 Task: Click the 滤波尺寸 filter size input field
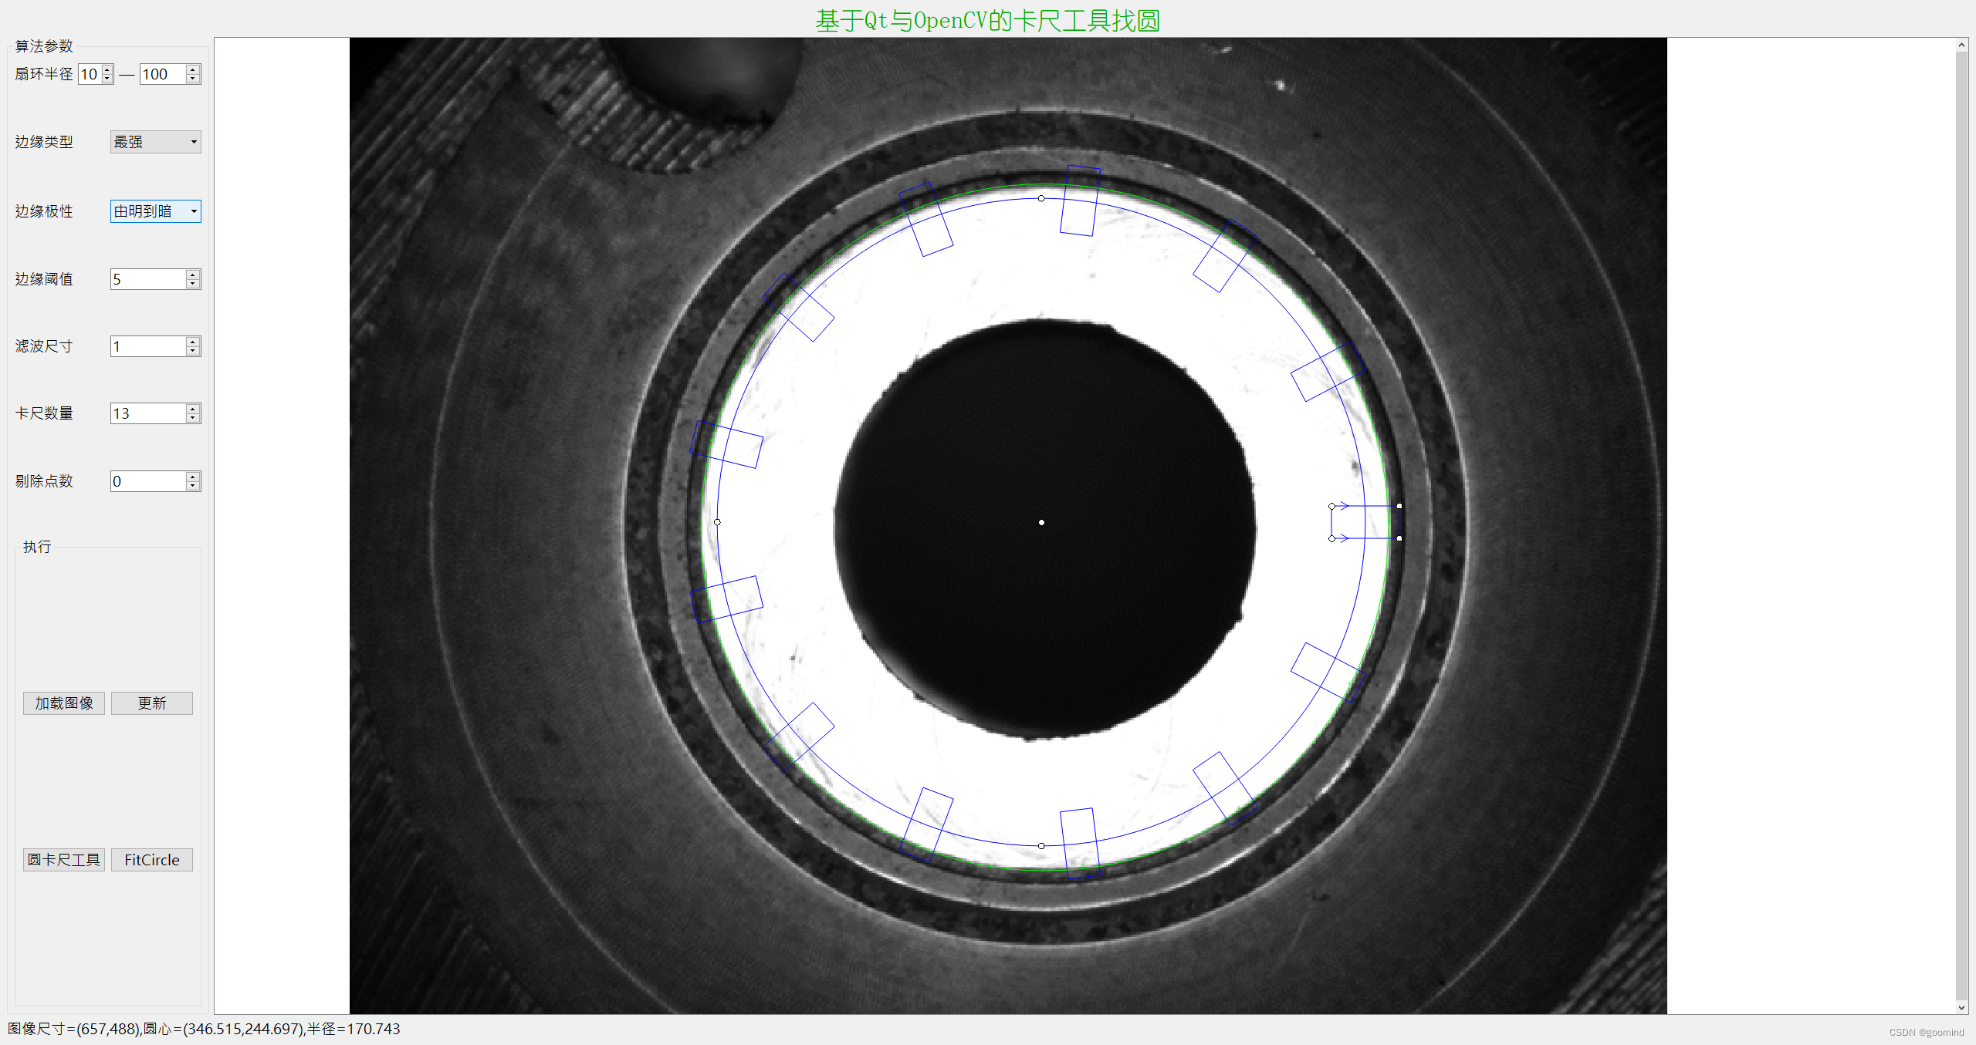pos(148,346)
